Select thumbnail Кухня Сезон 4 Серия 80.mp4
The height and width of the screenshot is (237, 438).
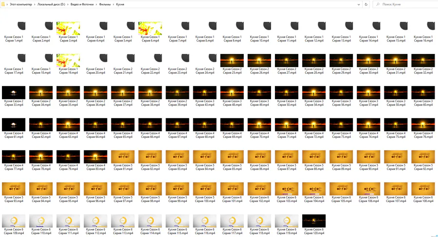tap(95, 156)
